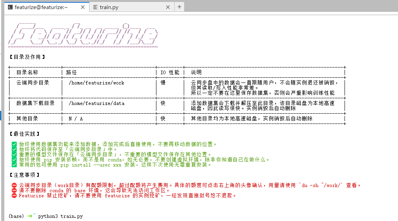Click the /home/featurize/data path in the table
The height and width of the screenshot is (221, 398).
tap(96, 103)
